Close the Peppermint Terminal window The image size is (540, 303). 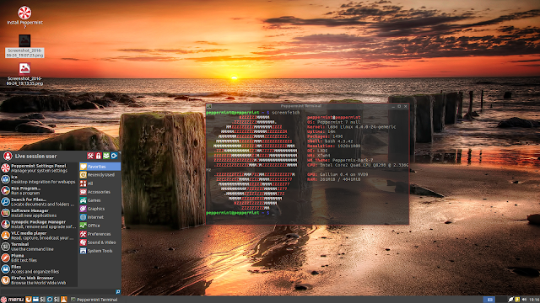[405, 107]
